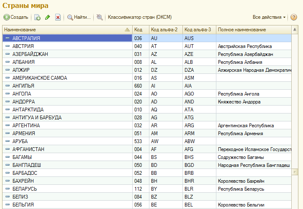Select the АФГАНИСТАН row
This screenshot has width=303, height=209.
click(x=147, y=149)
